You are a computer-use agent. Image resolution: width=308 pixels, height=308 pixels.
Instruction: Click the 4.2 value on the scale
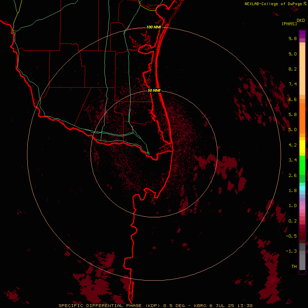(x=293, y=145)
